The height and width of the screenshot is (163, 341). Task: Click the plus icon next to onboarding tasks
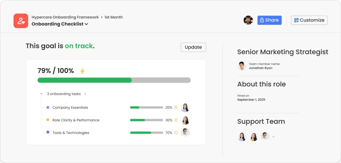(85, 94)
